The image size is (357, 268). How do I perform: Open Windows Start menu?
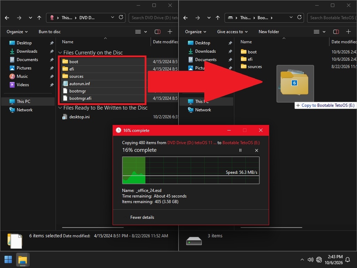point(8,260)
